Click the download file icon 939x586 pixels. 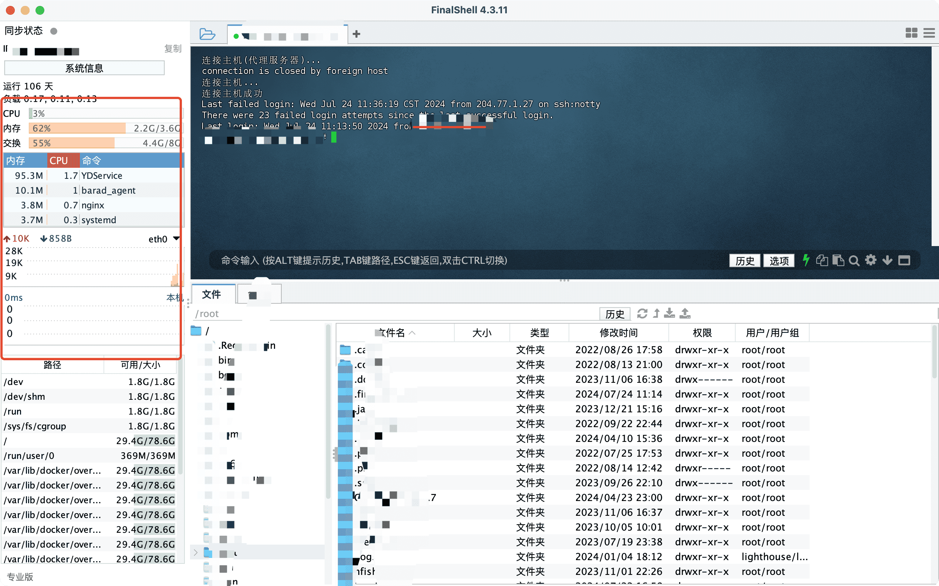coord(669,313)
